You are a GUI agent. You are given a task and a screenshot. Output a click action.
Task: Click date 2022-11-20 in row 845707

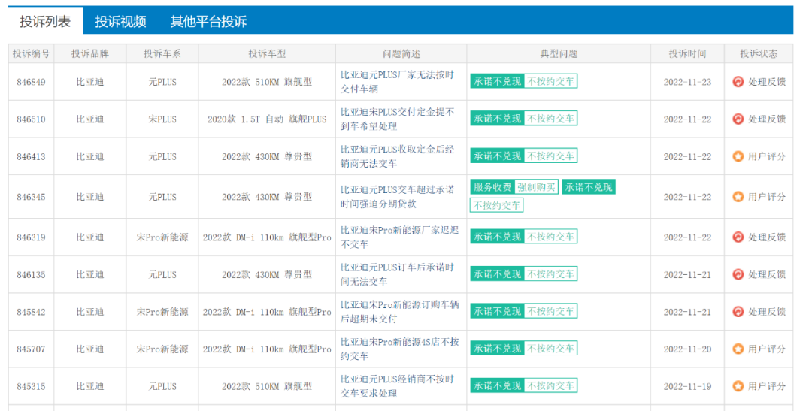pyautogui.click(x=688, y=349)
